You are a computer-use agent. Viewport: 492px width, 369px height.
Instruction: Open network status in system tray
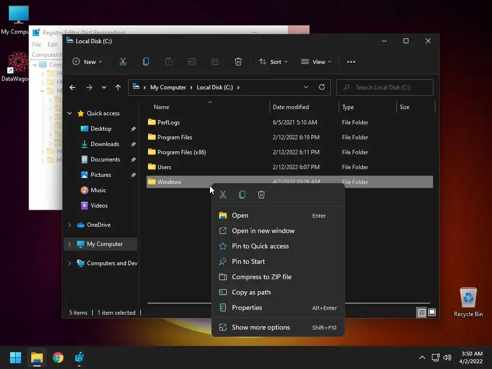(435, 357)
